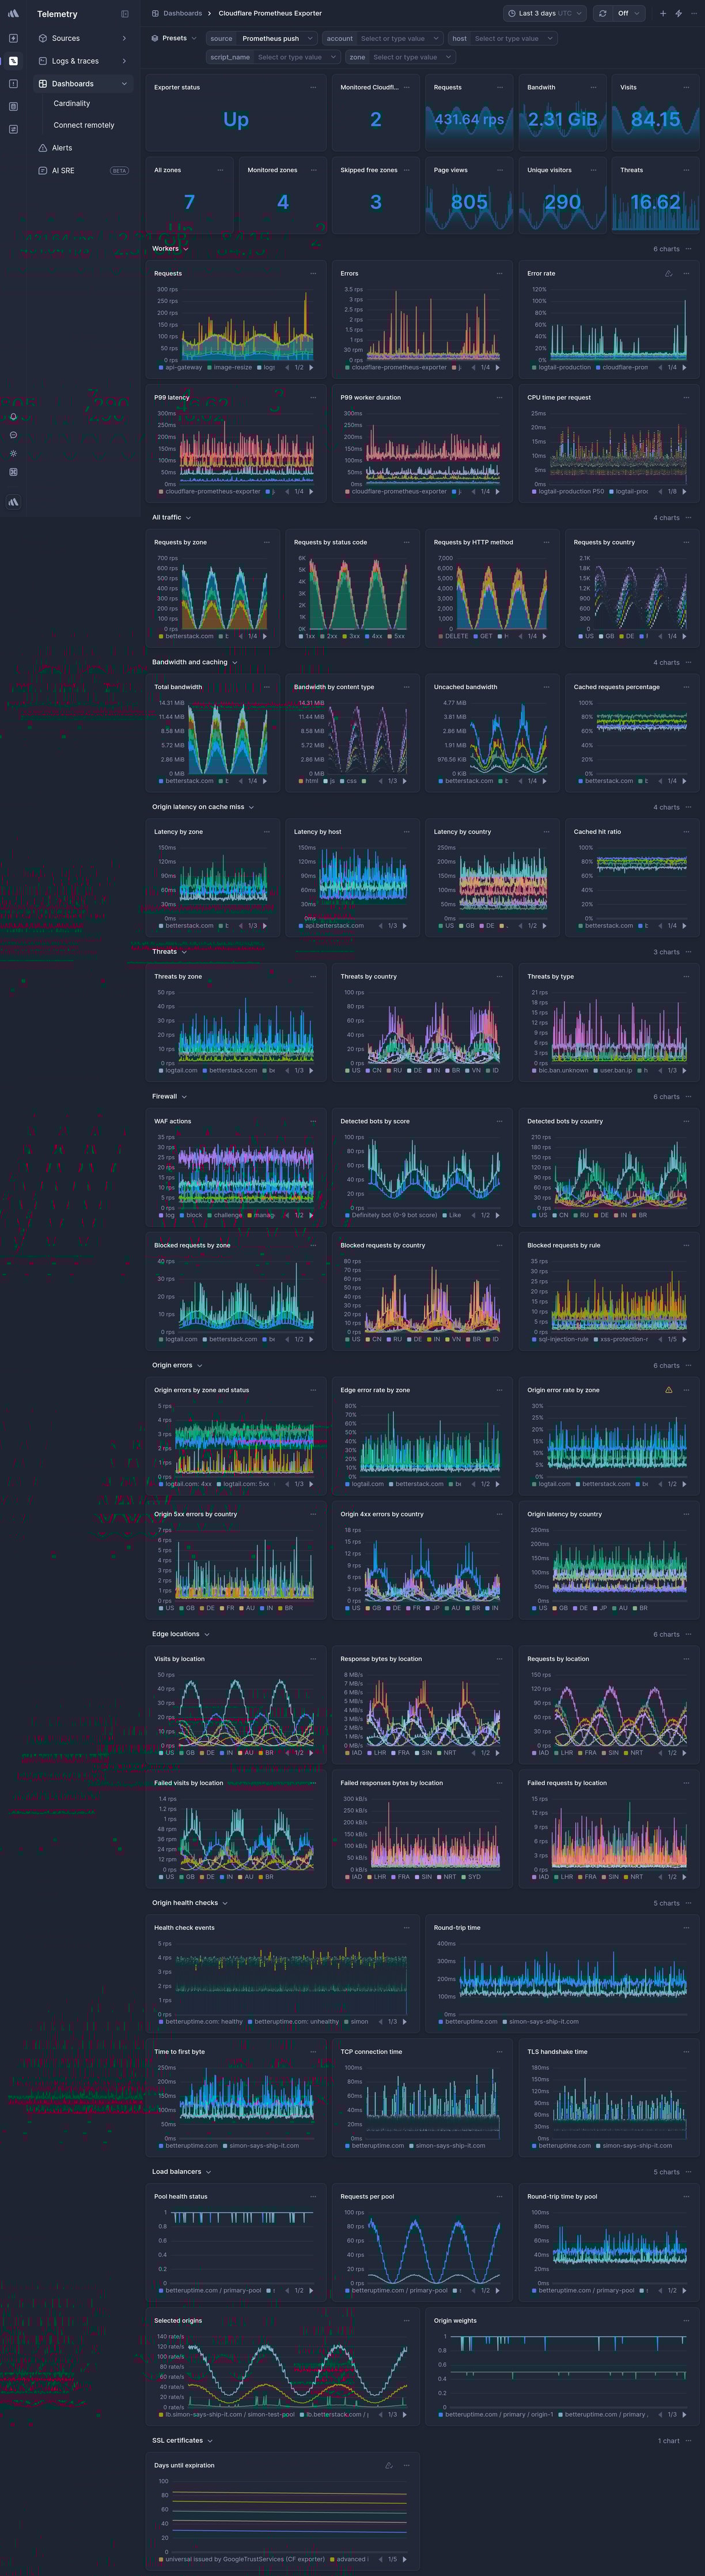Open the Last 3 days time range dropdown
The height and width of the screenshot is (2576, 705).
tap(545, 14)
